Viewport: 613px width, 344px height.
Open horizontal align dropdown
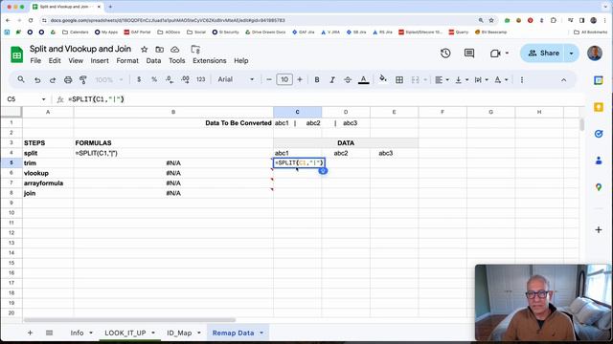(442, 79)
